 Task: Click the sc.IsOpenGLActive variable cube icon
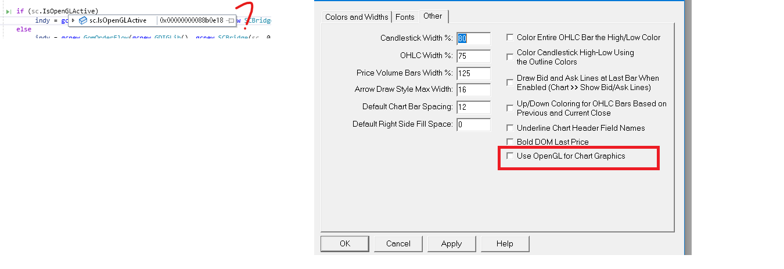coord(83,20)
